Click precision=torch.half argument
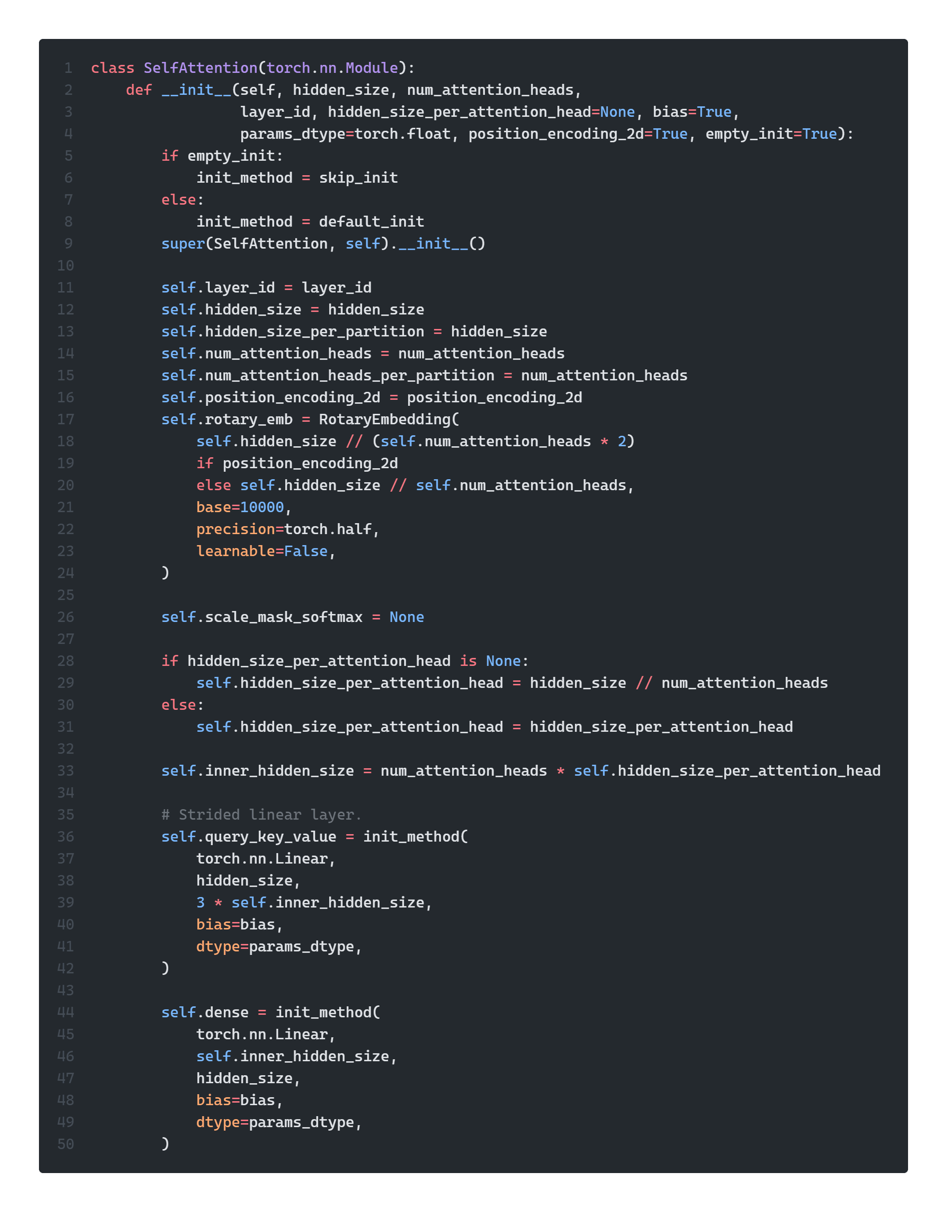This screenshot has width=947, height=1212. (x=284, y=529)
